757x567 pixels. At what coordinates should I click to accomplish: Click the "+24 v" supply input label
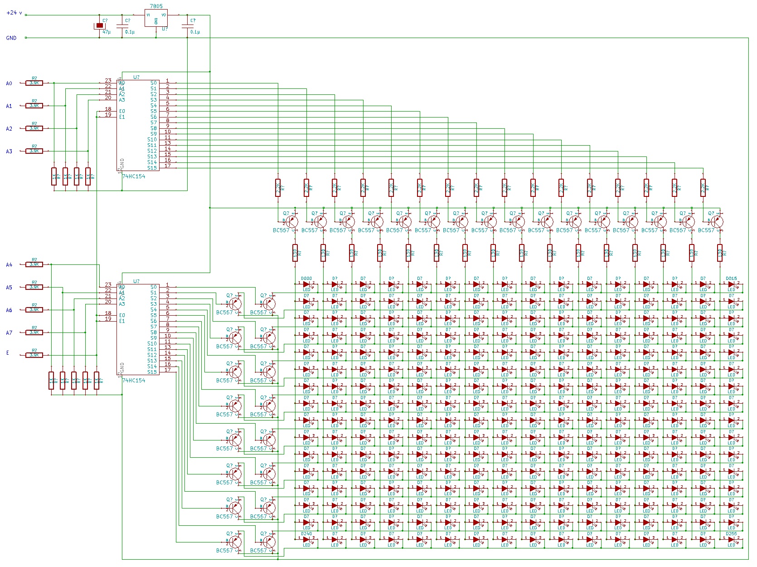click(14, 13)
